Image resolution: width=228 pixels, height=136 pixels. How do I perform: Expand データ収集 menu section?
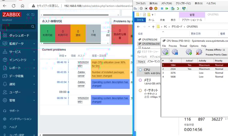pos(19,76)
